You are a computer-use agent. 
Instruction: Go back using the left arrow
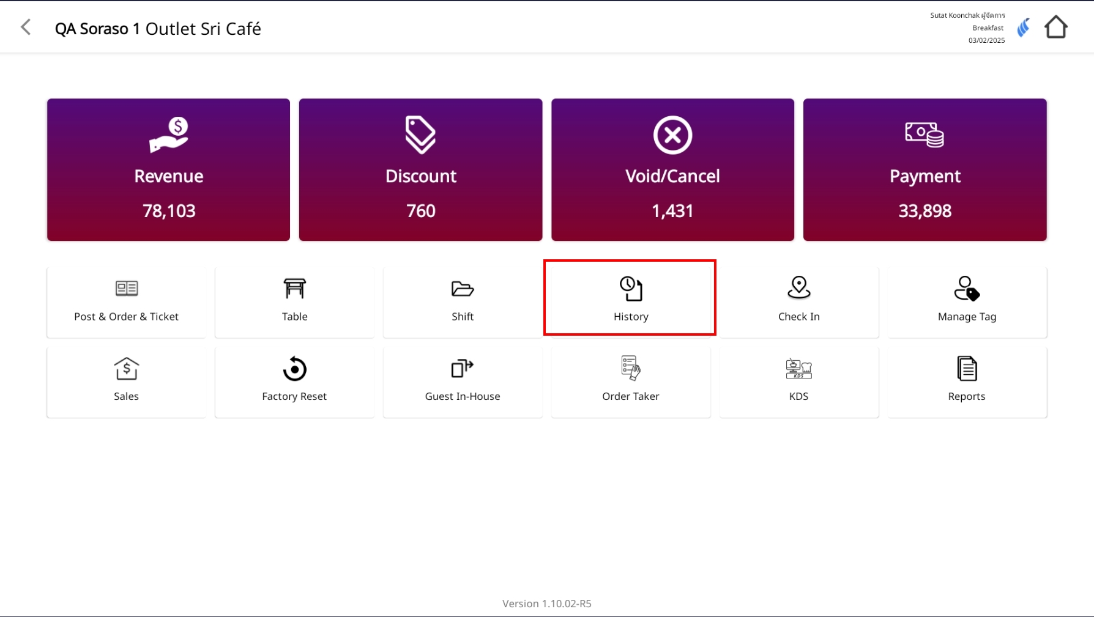coord(26,28)
